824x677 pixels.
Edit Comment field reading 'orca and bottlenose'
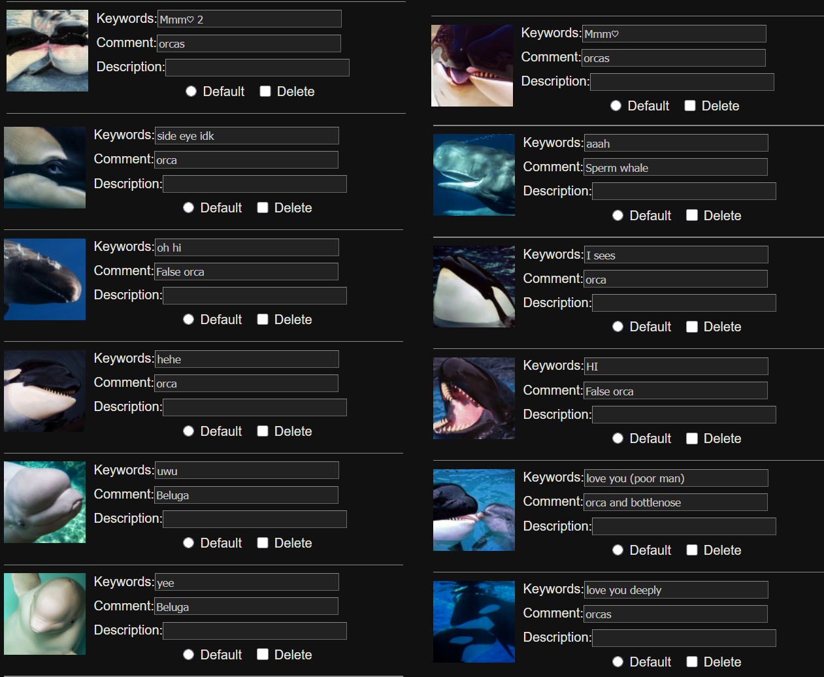676,502
